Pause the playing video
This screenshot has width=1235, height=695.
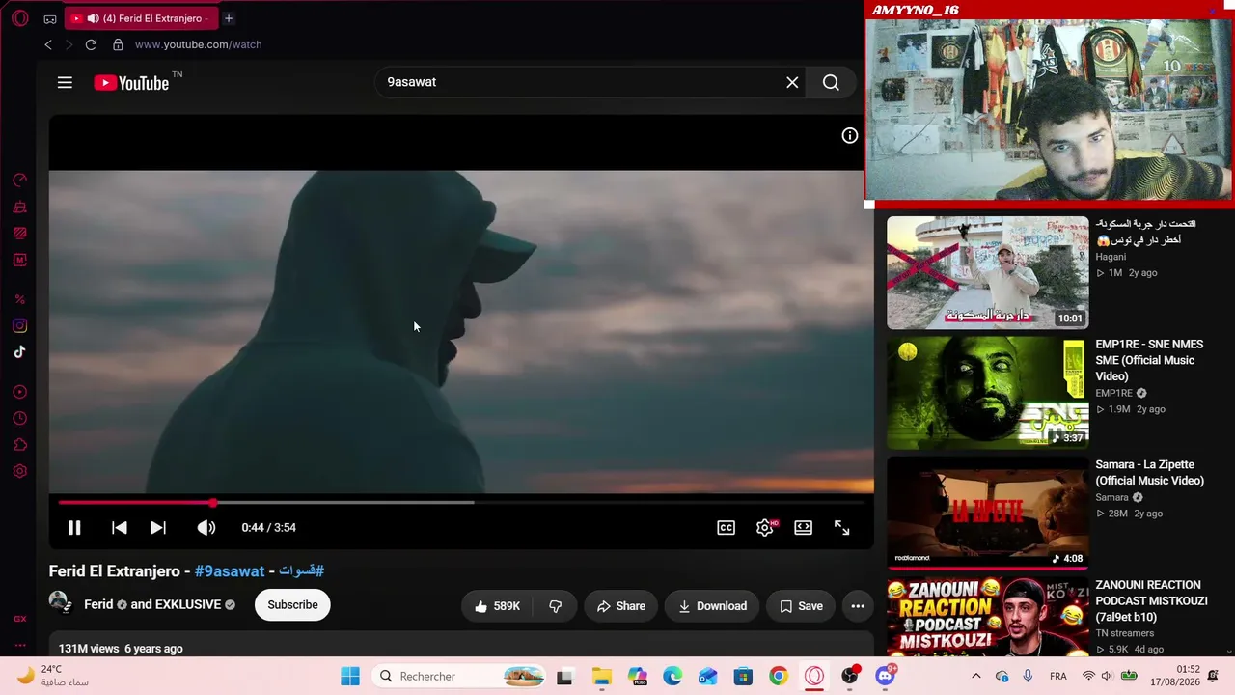click(x=74, y=528)
